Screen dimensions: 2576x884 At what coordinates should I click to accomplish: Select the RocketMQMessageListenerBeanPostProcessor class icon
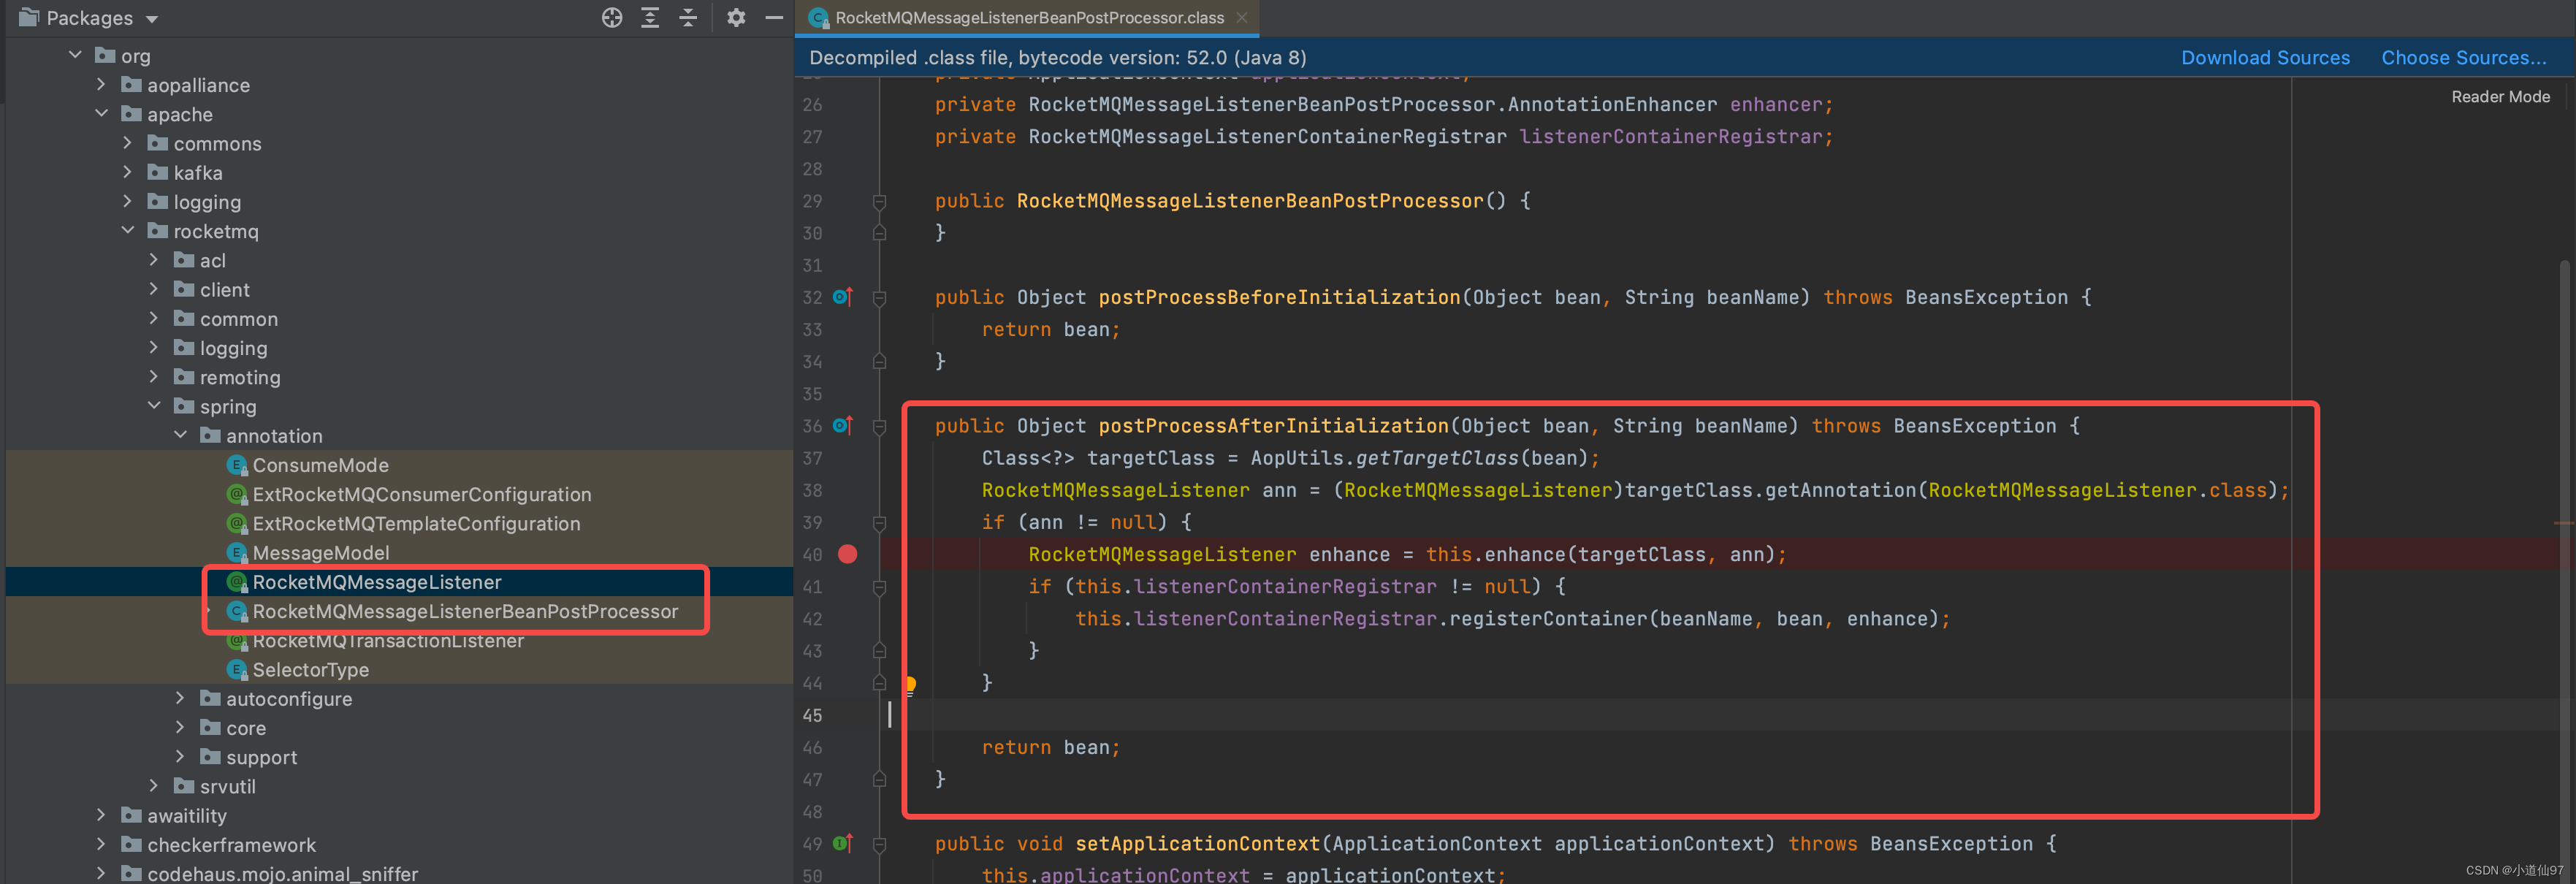point(237,611)
